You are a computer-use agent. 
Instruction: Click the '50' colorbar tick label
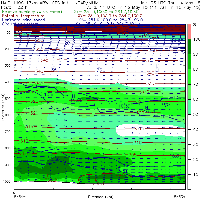[195, 115]
